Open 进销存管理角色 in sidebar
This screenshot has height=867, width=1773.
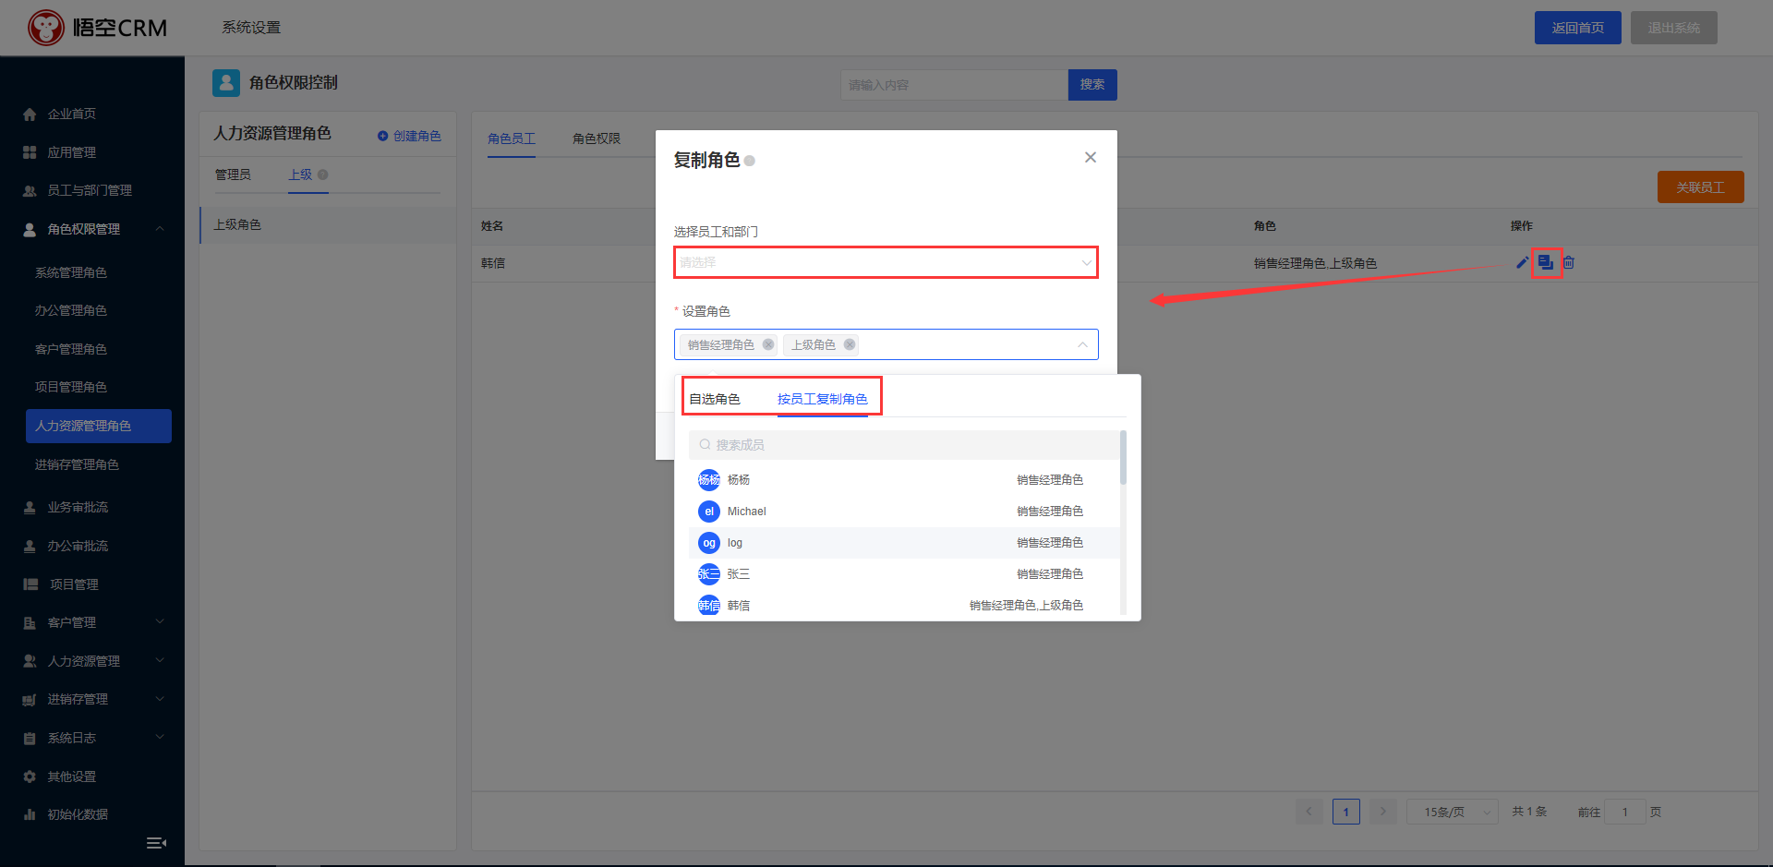point(77,465)
